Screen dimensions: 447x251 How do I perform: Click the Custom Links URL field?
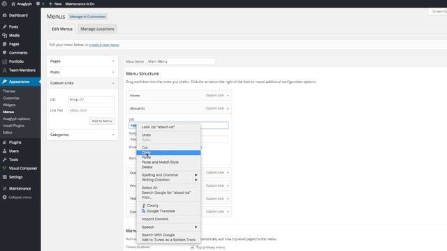(x=91, y=100)
